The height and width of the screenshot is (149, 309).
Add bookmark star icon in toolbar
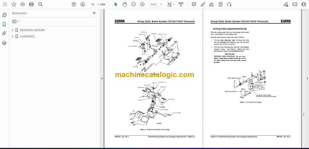(14, 4)
